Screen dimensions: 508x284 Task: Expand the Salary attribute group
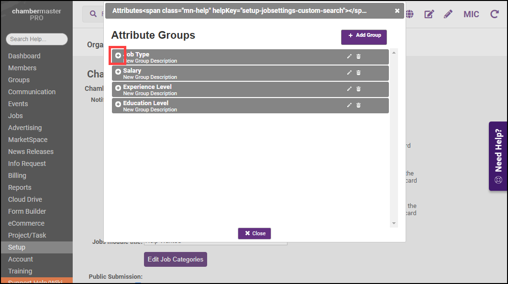[x=118, y=72]
